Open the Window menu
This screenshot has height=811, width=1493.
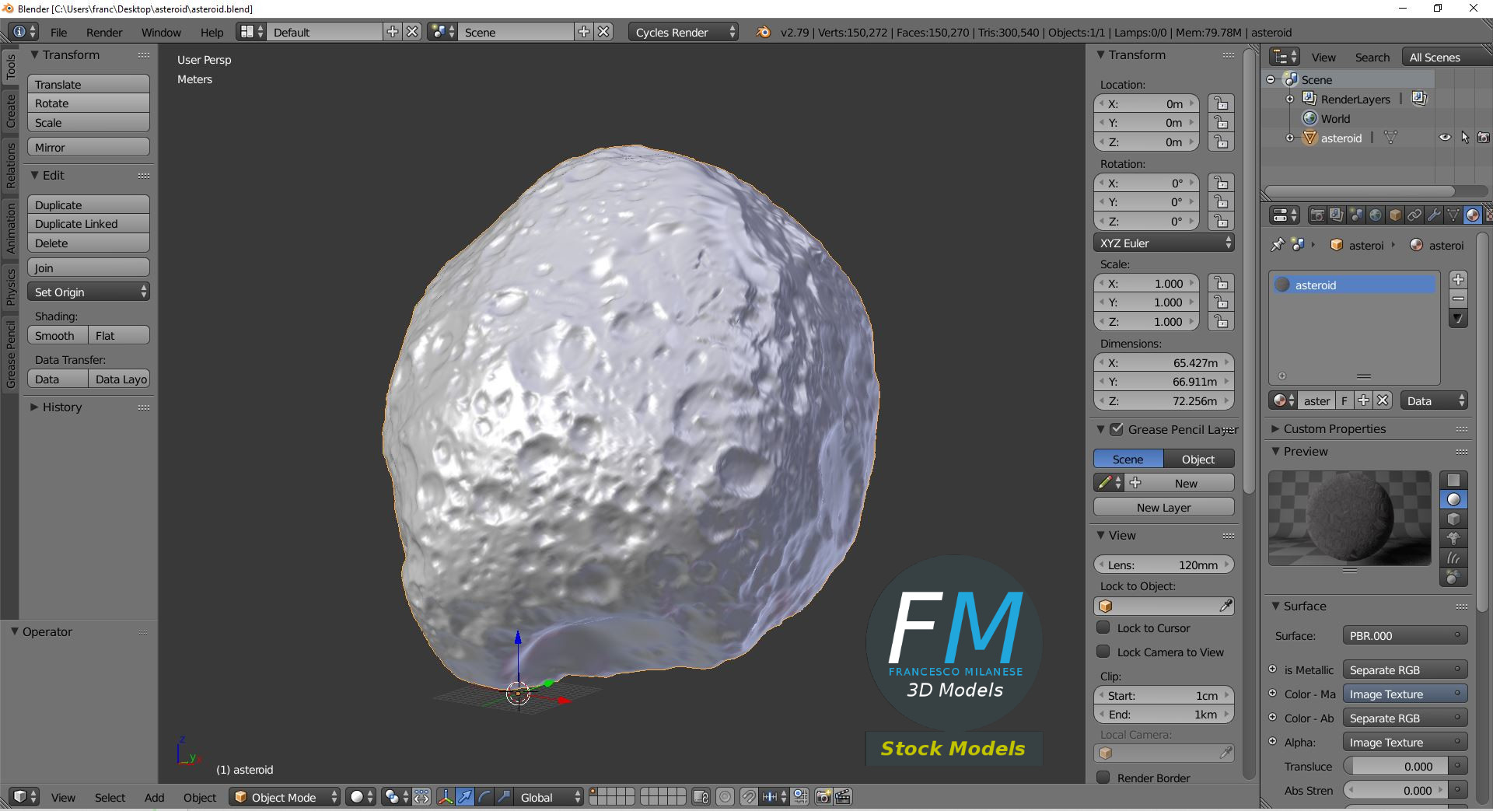click(x=161, y=32)
